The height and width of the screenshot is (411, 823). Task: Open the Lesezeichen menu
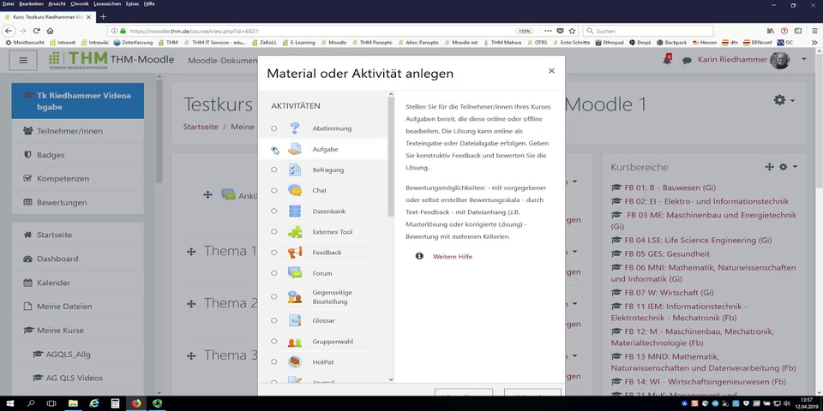point(108,3)
